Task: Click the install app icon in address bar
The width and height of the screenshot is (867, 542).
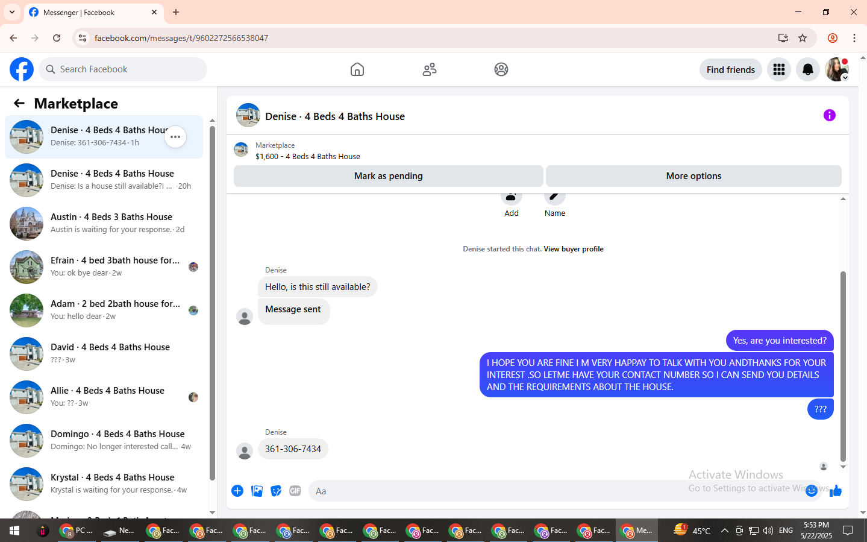Action: click(x=783, y=38)
